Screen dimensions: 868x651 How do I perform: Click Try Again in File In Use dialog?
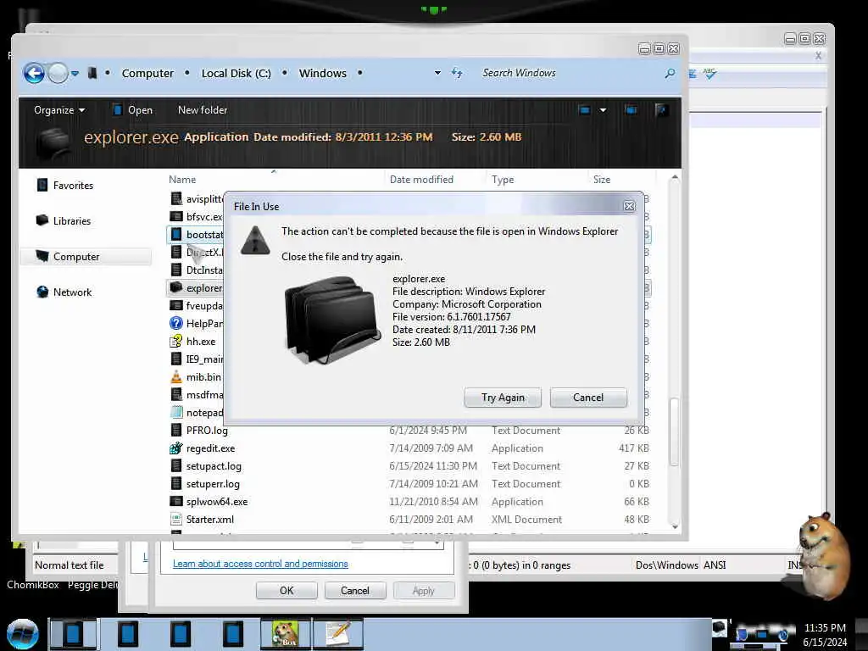pos(503,398)
